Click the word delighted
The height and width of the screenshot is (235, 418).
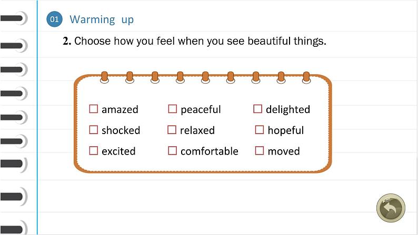point(288,109)
